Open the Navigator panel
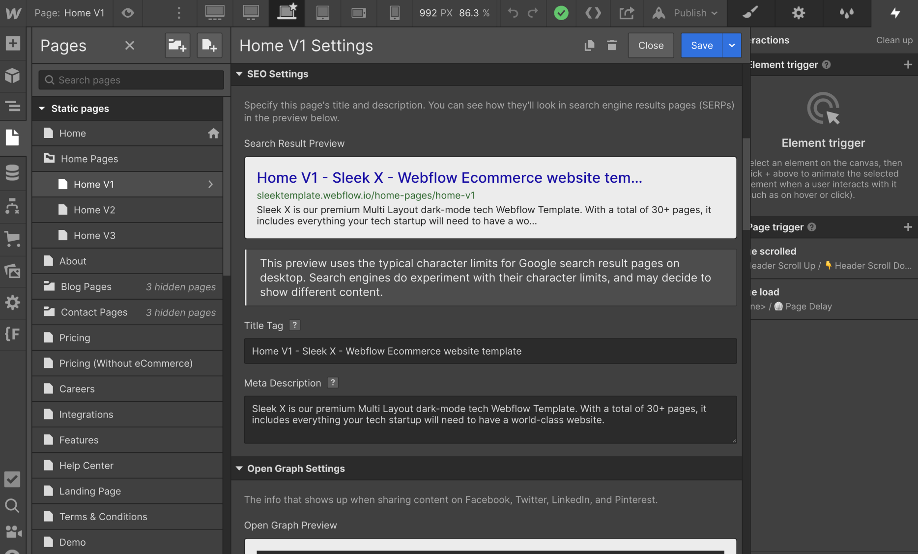 click(x=12, y=106)
